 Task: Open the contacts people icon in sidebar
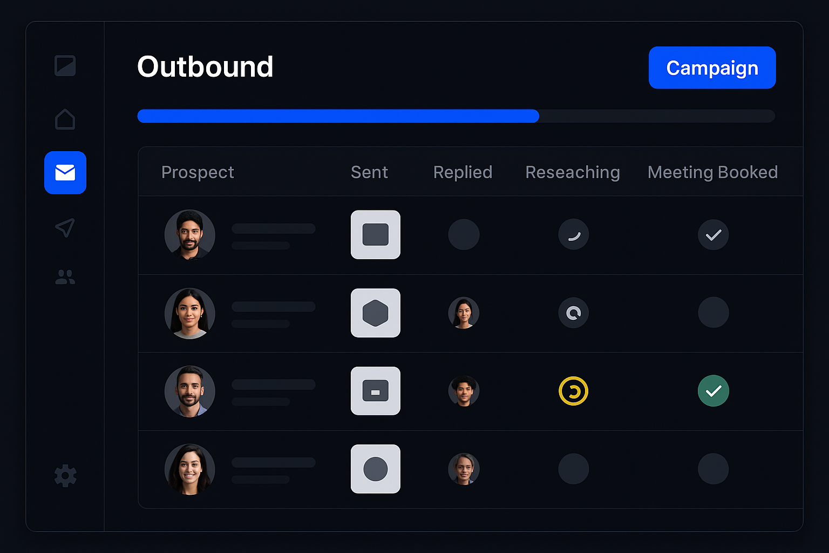pos(65,277)
